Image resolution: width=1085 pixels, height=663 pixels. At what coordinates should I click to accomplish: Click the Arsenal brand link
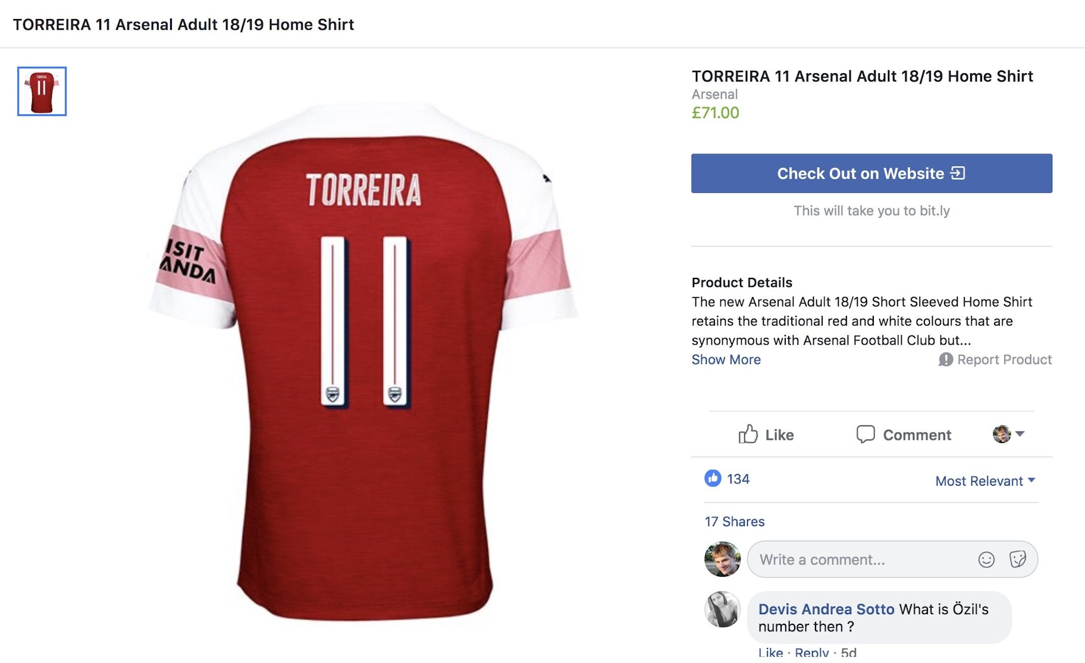[714, 93]
